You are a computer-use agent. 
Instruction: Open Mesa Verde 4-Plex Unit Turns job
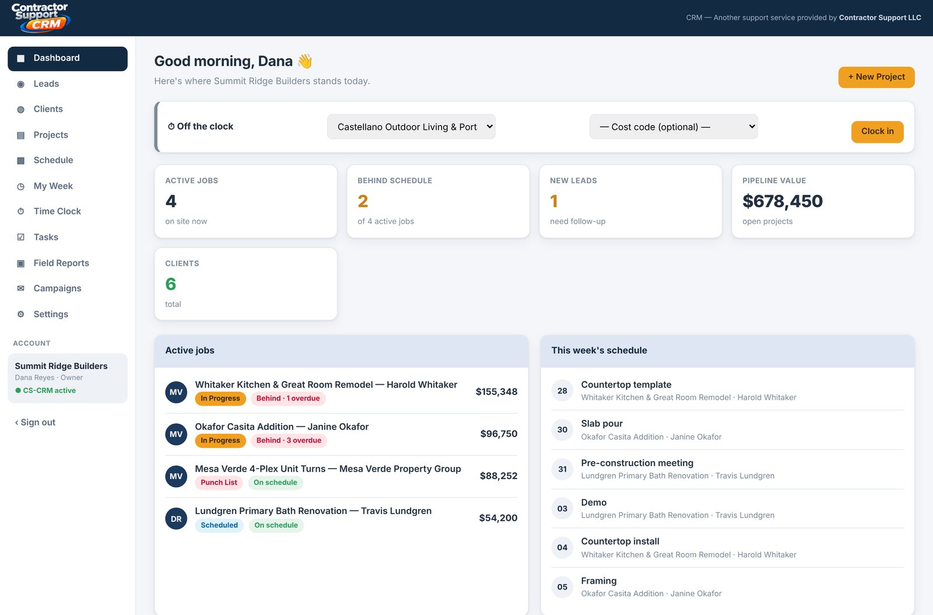point(341,476)
